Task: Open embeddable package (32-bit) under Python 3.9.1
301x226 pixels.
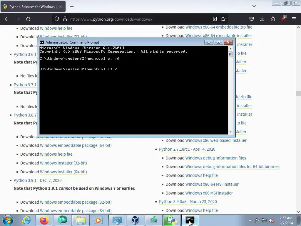Action: click(x=76, y=202)
